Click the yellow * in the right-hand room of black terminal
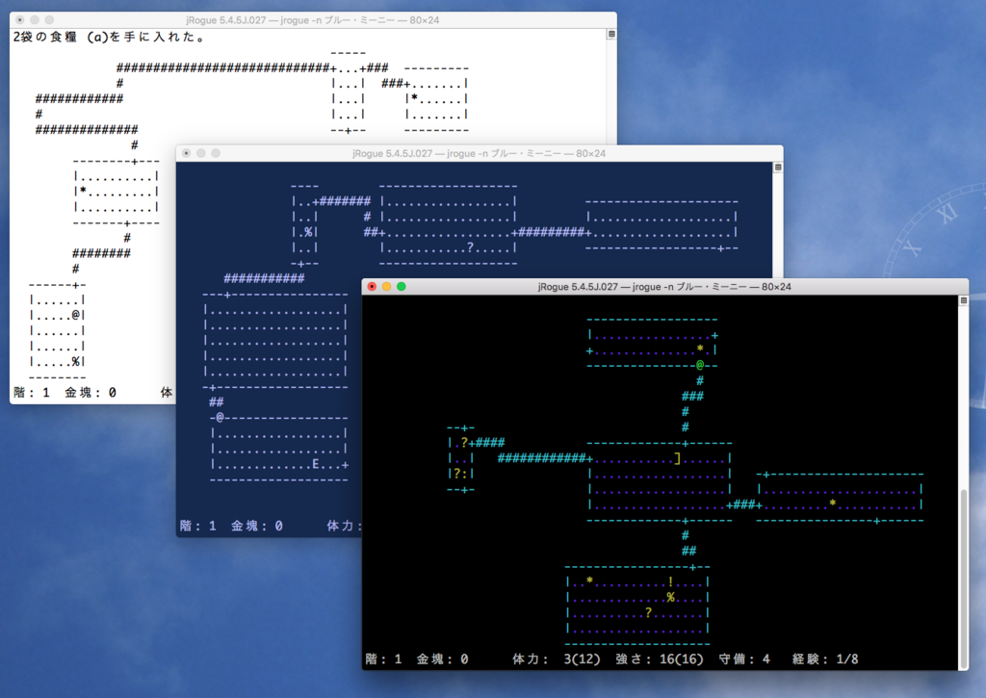 pos(833,504)
